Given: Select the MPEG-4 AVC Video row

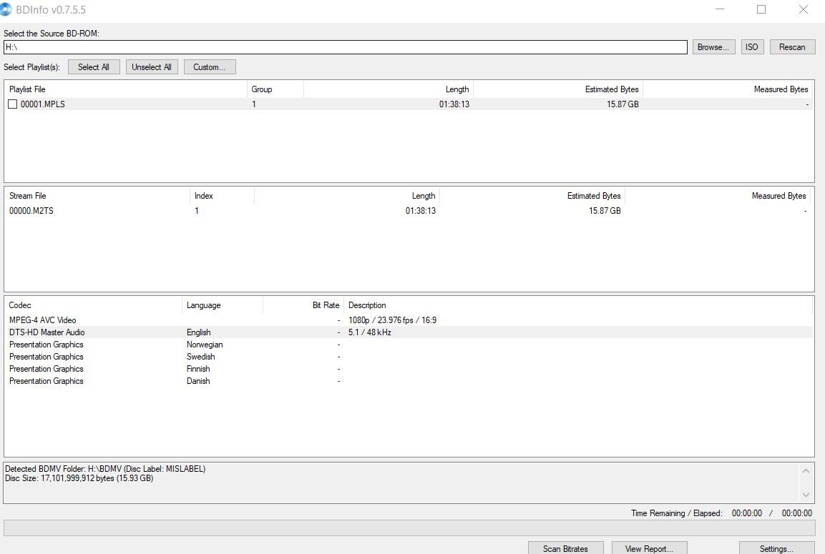Looking at the screenshot, I should (x=409, y=320).
